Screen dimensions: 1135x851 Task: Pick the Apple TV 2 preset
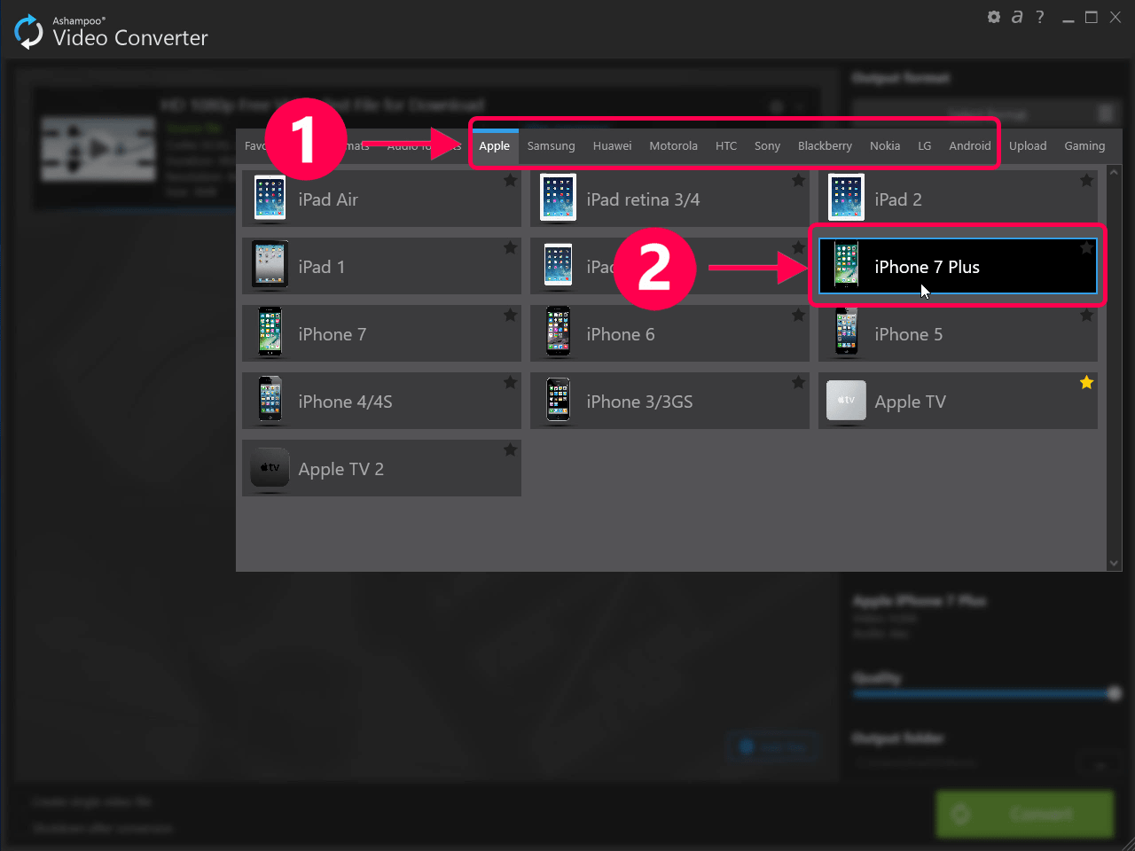coord(381,468)
